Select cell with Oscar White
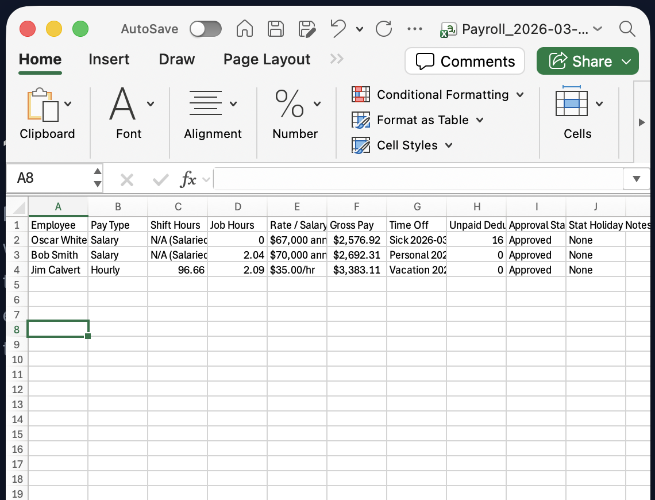 pyautogui.click(x=58, y=240)
